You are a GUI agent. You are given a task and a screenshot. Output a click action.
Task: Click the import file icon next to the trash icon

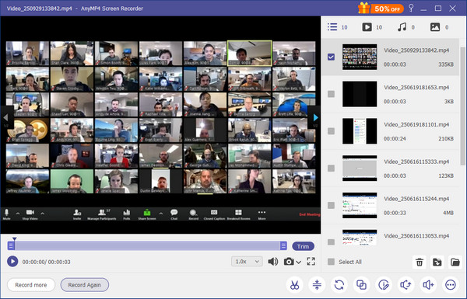pos(437,262)
